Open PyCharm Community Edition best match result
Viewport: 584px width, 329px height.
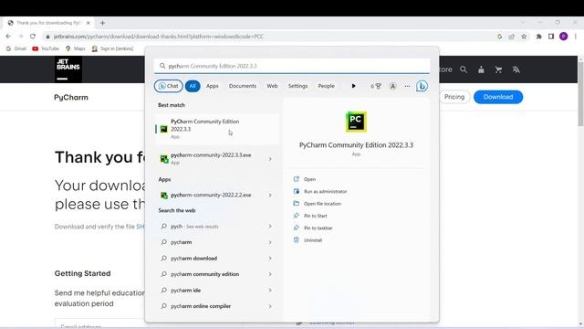pyautogui.click(x=217, y=129)
